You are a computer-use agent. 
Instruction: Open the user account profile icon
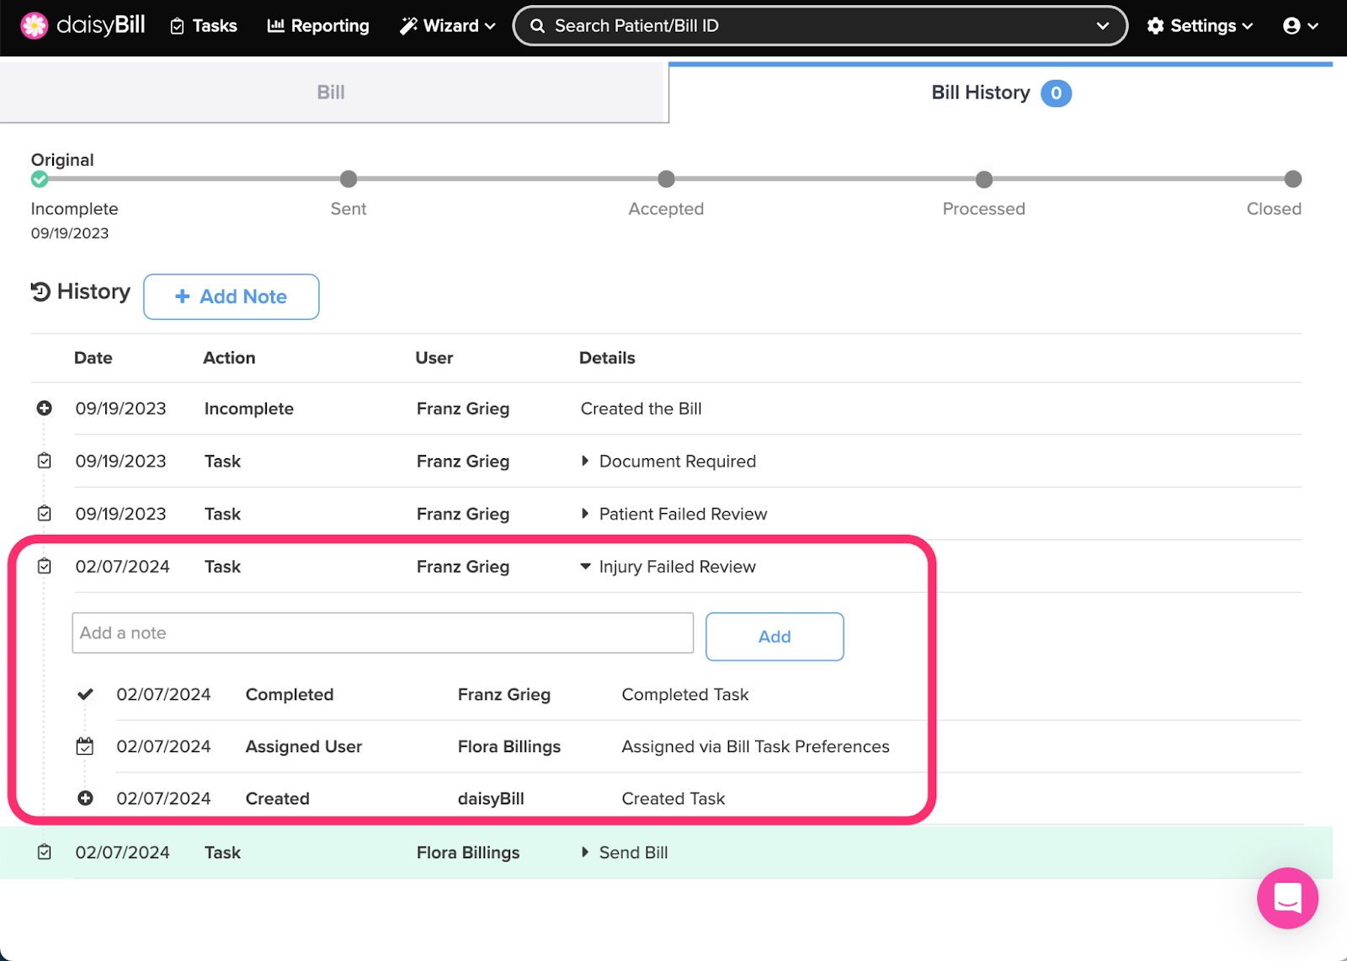[1291, 26]
